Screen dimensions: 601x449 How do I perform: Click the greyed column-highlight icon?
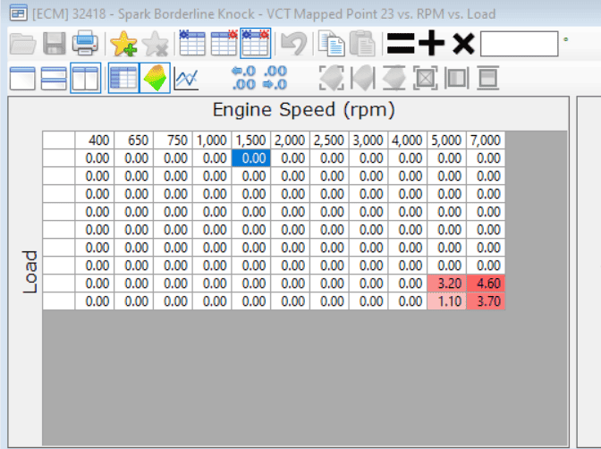pos(456,78)
